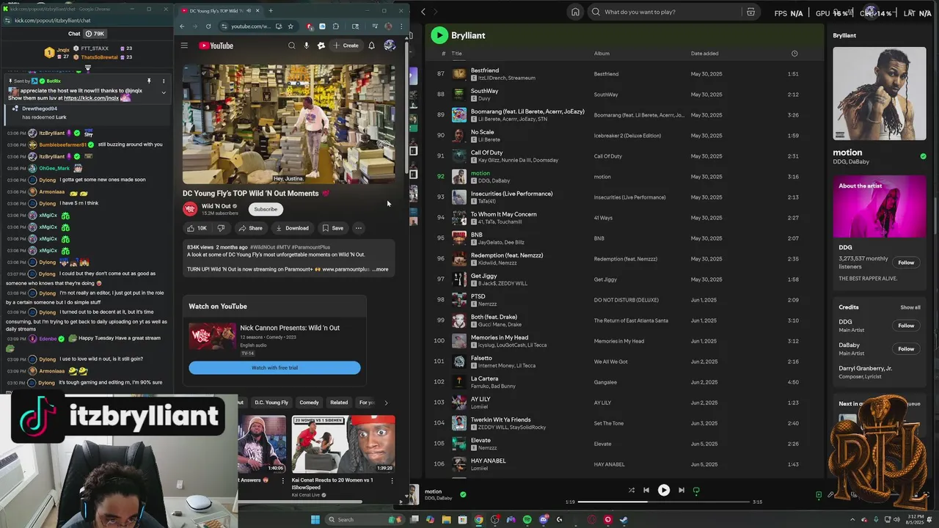
Task: Open YouTube account avatar menu
Action: [x=390, y=45]
